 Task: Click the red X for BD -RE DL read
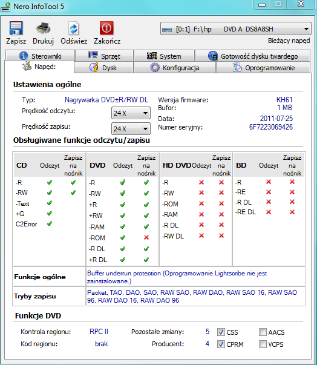click(x=269, y=212)
